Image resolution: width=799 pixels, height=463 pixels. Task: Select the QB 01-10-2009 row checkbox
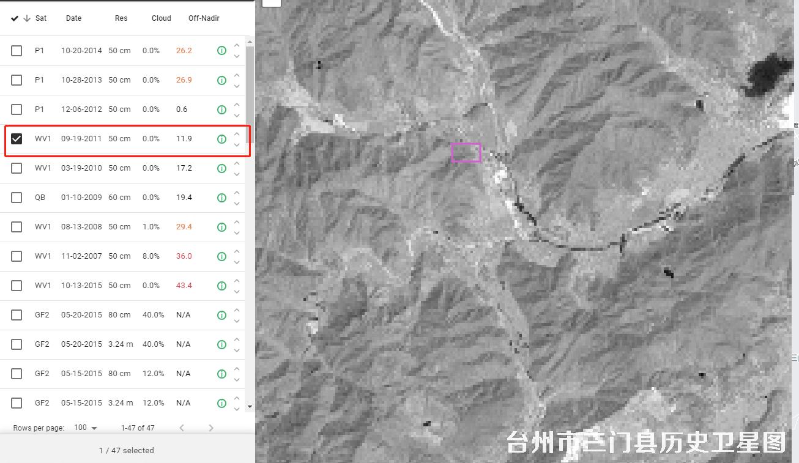[x=17, y=198]
